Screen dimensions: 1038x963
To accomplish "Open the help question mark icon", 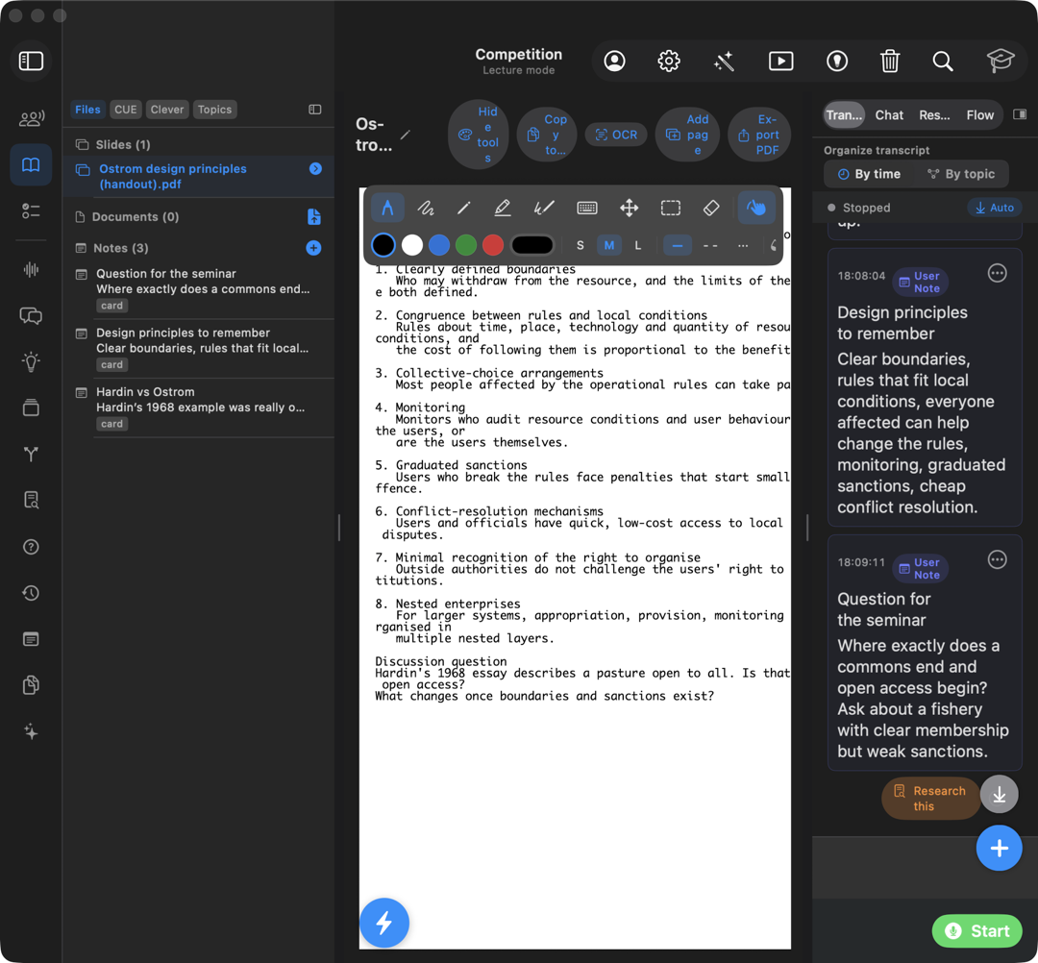I will click(31, 547).
